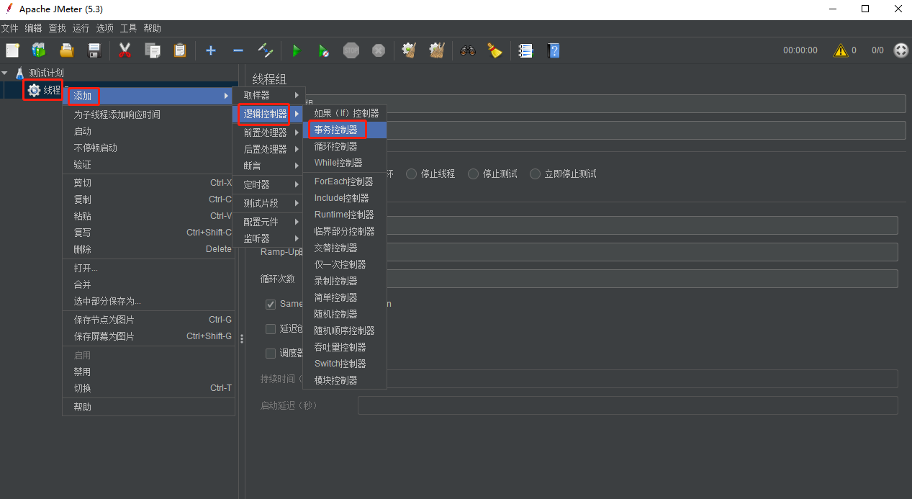
Task: Select the thread group gear icon in tree
Action: pyautogui.click(x=34, y=90)
